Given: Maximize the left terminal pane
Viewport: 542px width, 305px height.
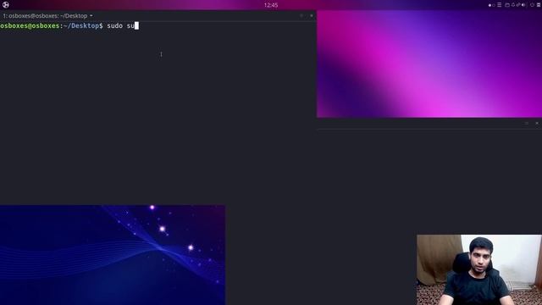Looking at the screenshot, I should tap(301, 15).
